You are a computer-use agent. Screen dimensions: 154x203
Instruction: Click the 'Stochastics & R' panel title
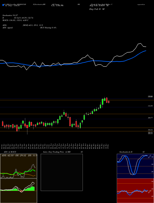coord(126,152)
